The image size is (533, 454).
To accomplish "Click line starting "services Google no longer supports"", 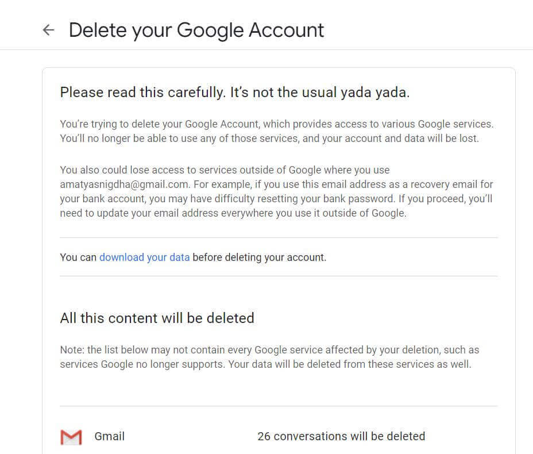I will click(x=266, y=364).
